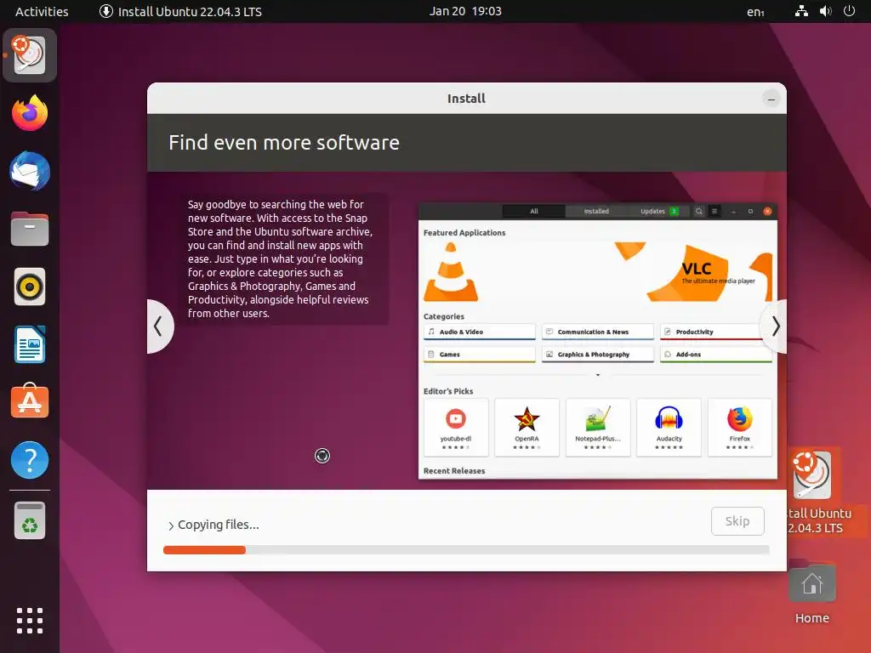Viewport: 871px width, 653px height.
Task: Switch to the Updates tab in preview
Action: pos(659,212)
